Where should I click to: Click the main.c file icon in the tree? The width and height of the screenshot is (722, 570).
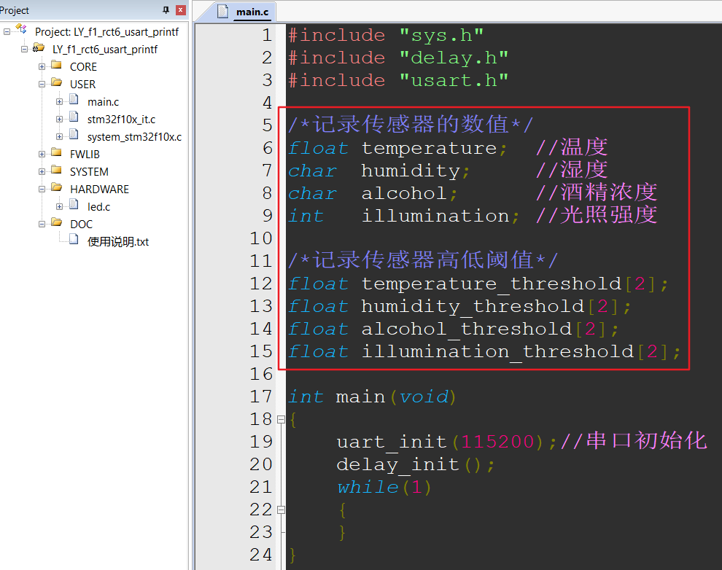click(x=74, y=102)
